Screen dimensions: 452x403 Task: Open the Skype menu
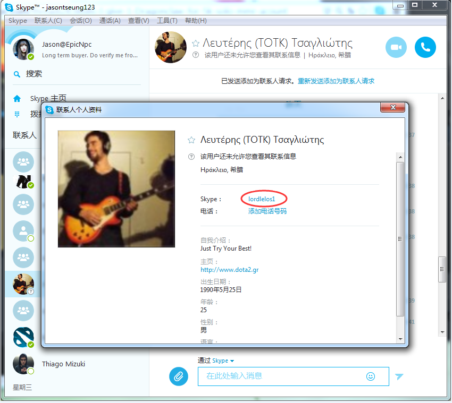coord(18,21)
